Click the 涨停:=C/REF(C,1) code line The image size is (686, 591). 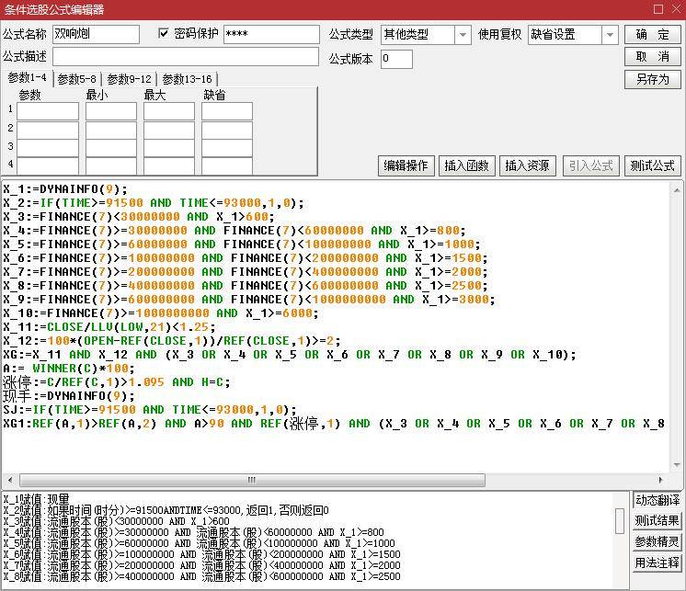pos(117,382)
